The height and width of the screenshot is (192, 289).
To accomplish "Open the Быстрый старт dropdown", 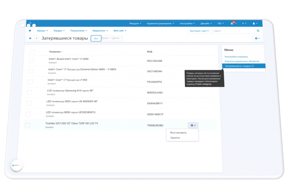I will [199, 31].
